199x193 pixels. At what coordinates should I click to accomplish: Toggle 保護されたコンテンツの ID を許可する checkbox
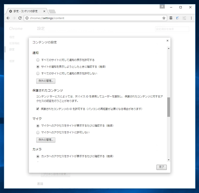point(37,109)
